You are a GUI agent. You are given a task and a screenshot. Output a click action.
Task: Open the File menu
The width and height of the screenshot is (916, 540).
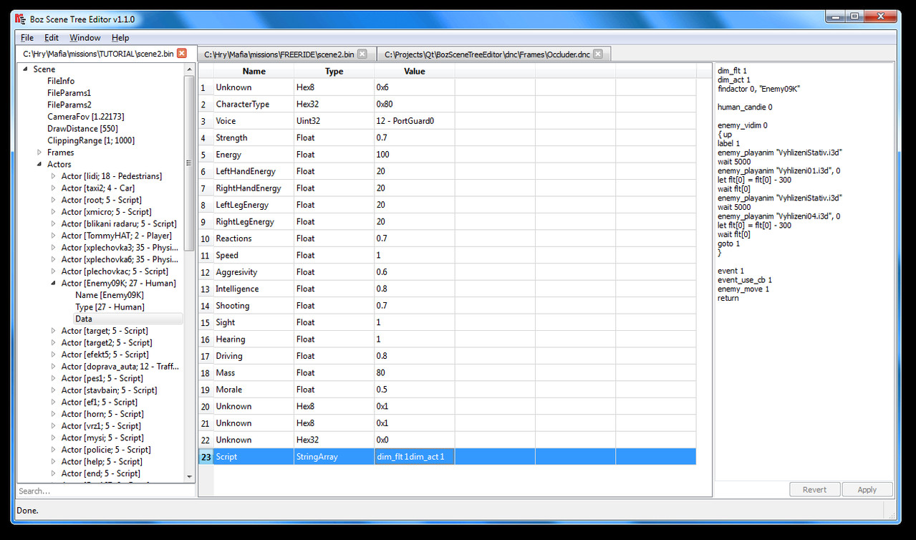coord(27,38)
